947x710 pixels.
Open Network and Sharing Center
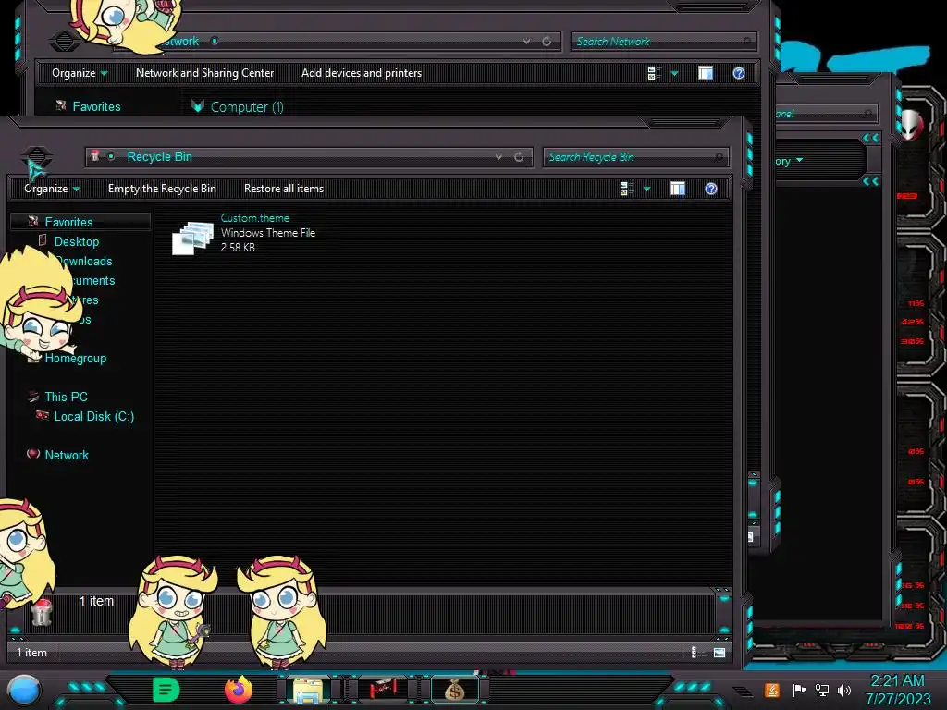[x=204, y=73]
